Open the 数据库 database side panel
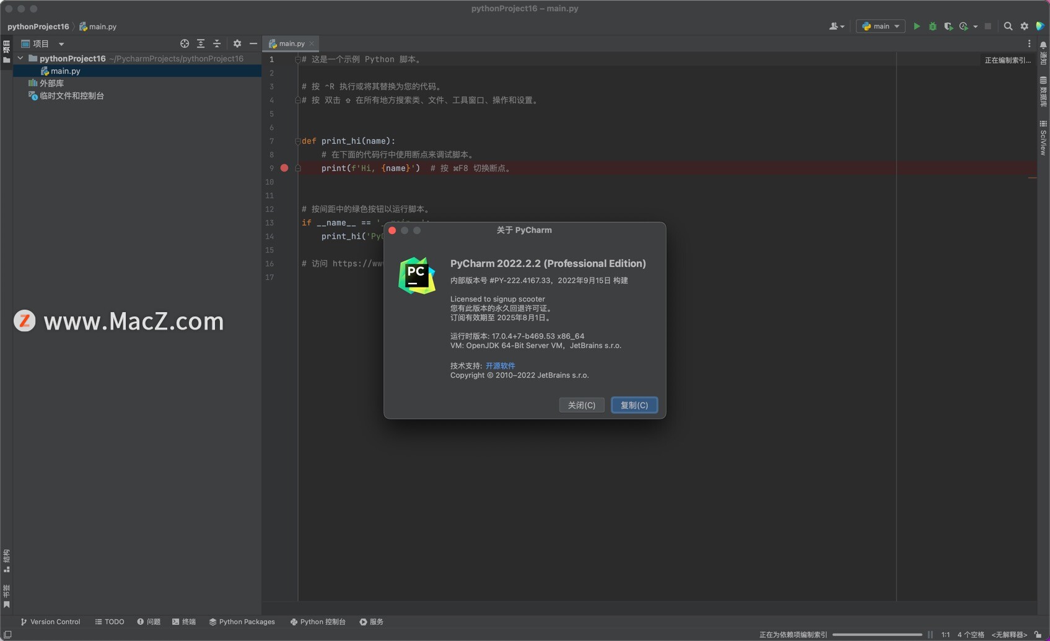Screen dimensions: 1050x641 1043,92
